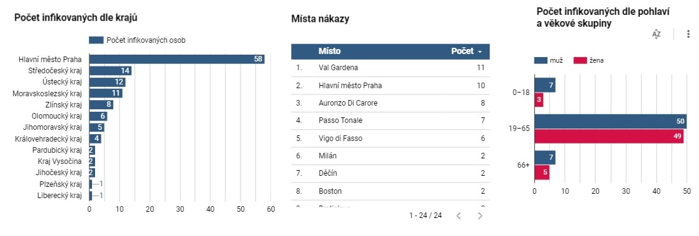Click the Počet sort descending arrow
This screenshot has height=236, width=699.
tap(480, 52)
